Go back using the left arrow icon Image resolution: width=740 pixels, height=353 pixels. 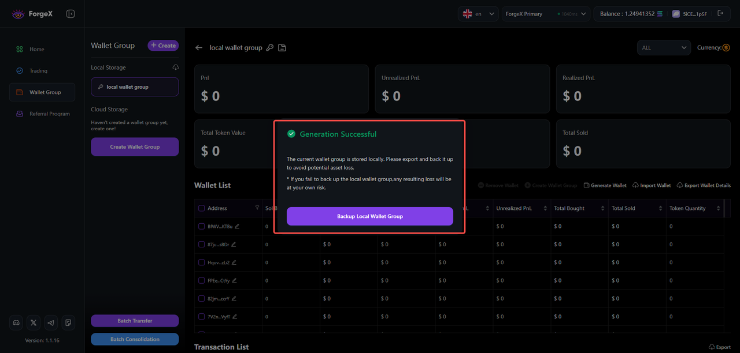[199, 48]
